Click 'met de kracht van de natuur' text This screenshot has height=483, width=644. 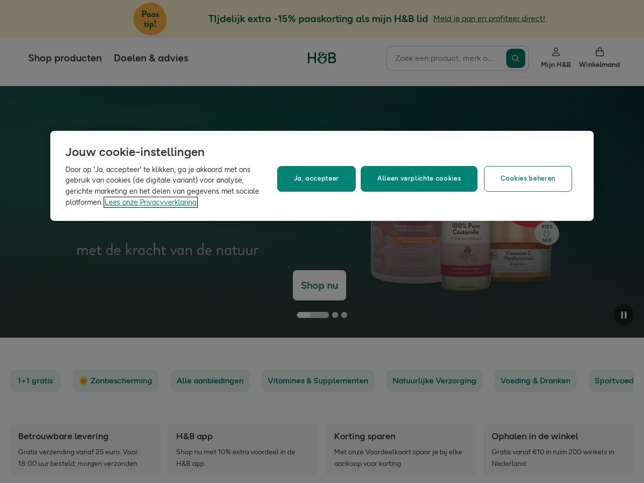tap(168, 250)
